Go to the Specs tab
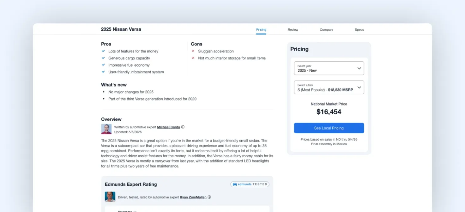Image resolution: width=465 pixels, height=212 pixels. 359,30
